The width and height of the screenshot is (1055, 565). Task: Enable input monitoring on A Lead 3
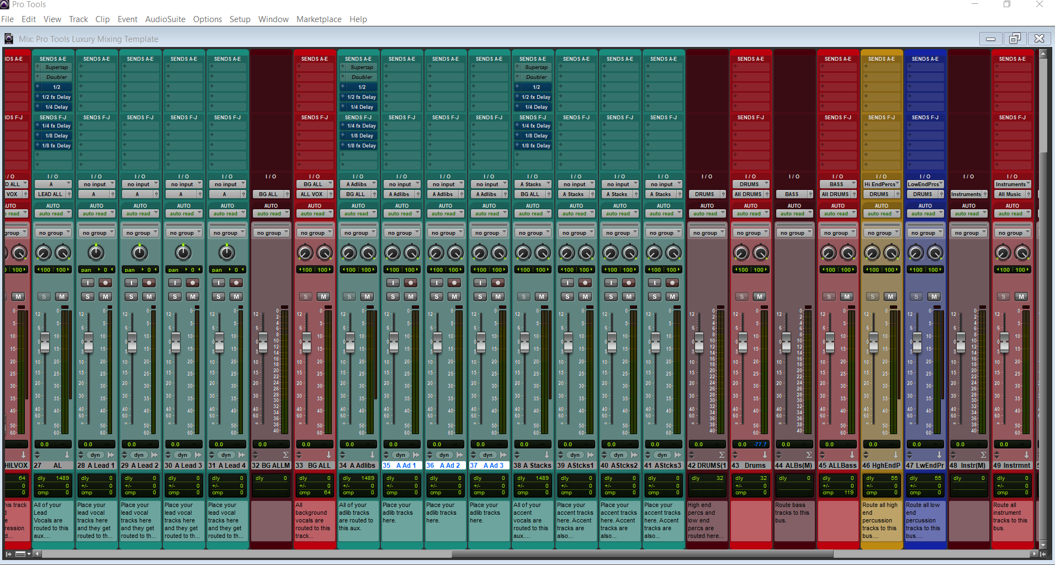174,282
